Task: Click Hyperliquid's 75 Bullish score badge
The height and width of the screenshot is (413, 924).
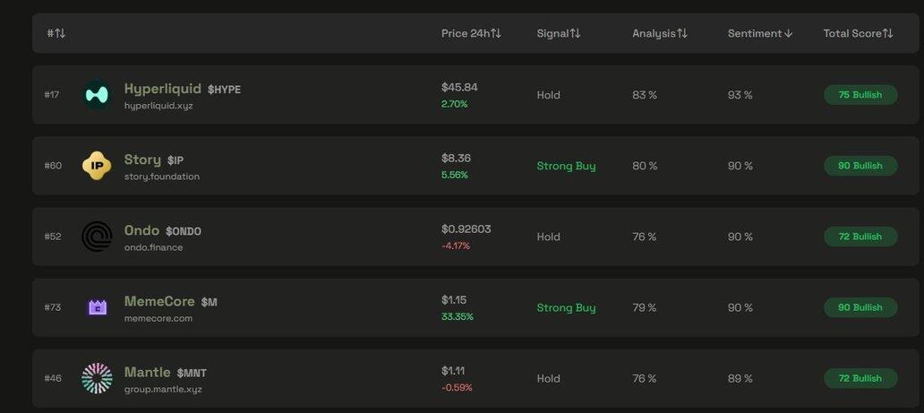Action: (860, 95)
